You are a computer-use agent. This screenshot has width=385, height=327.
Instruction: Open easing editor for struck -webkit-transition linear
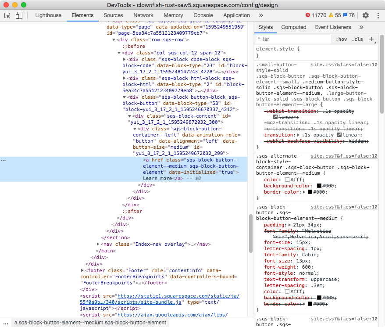(x=275, y=117)
